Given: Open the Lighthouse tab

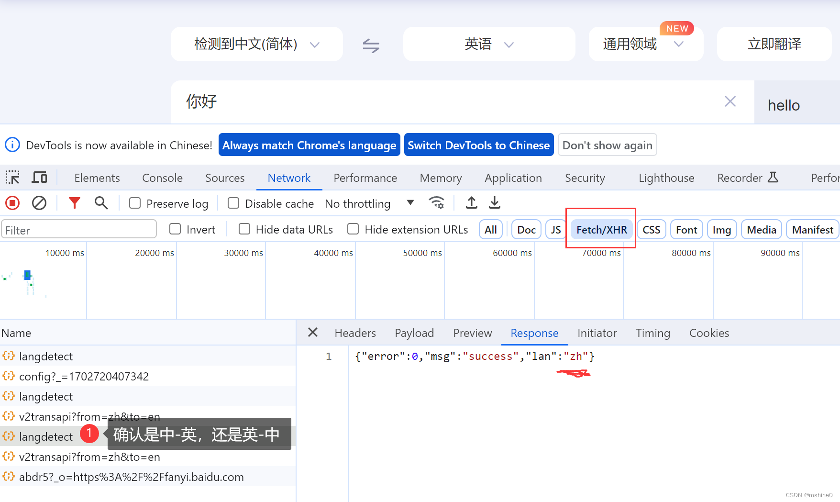Looking at the screenshot, I should pos(666,178).
